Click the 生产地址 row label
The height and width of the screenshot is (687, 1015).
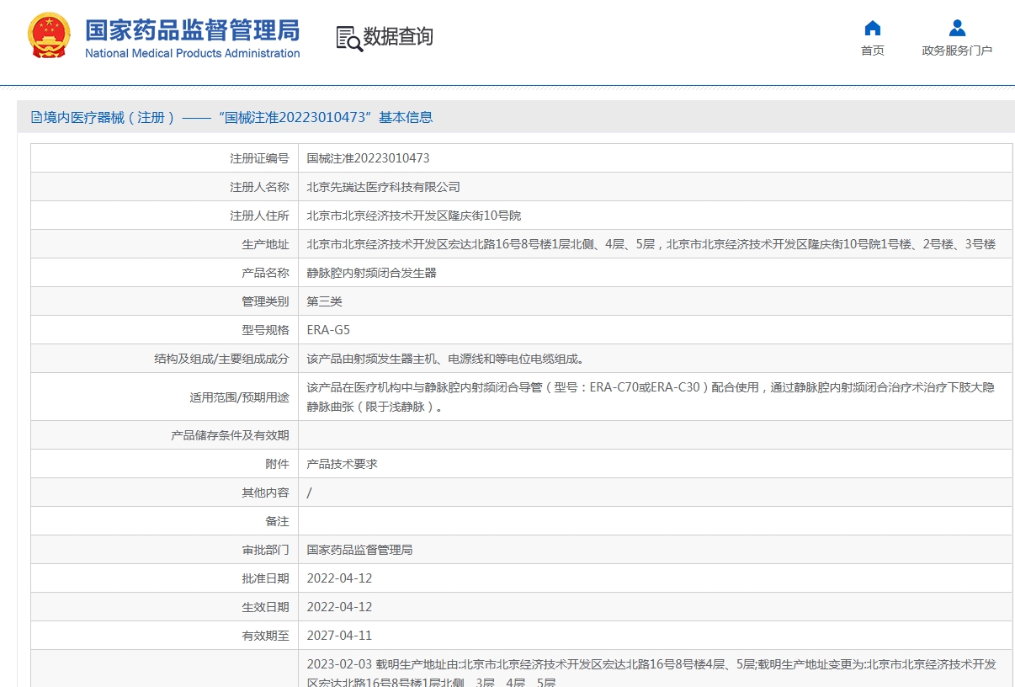click(265, 244)
